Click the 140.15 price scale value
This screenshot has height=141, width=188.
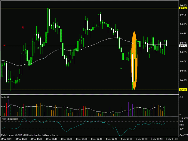tap(183, 71)
